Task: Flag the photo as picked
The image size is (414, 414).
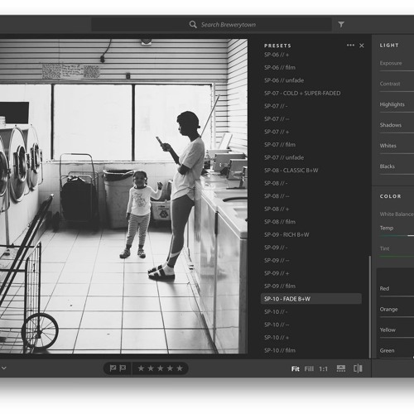Action: pyautogui.click(x=113, y=368)
